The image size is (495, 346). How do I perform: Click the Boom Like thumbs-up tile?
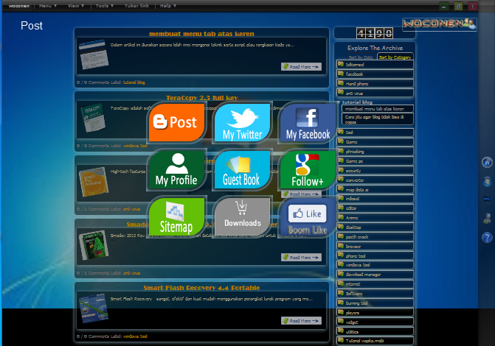(x=308, y=216)
